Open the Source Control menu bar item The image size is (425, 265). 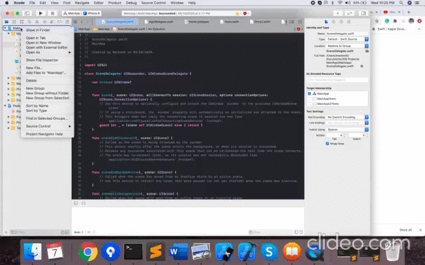[x=153, y=3]
